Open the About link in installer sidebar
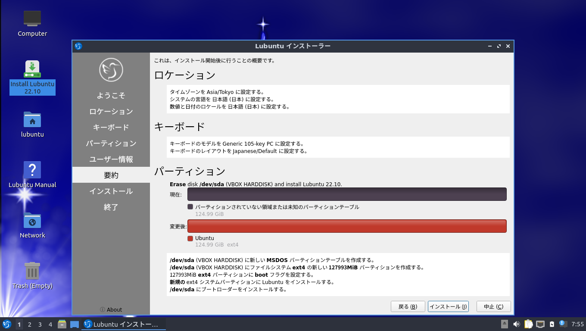The image size is (586, 331). pyautogui.click(x=111, y=309)
